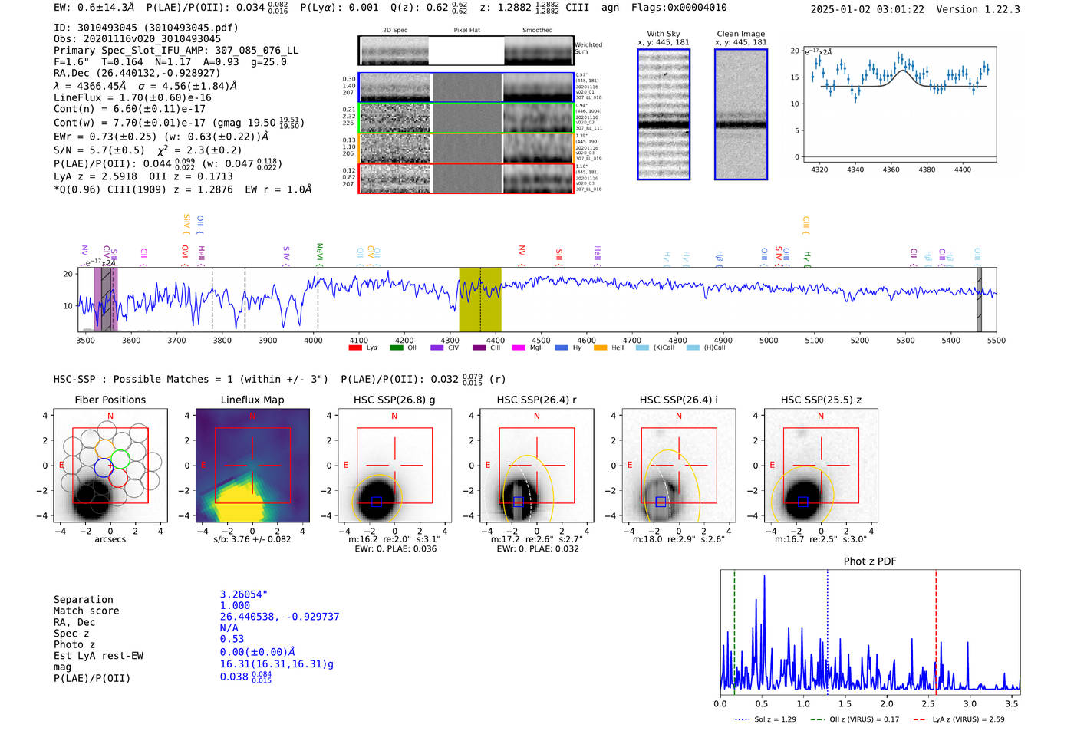
Task: Select the 'Clean Image' 2D cutout
Action: (741, 114)
